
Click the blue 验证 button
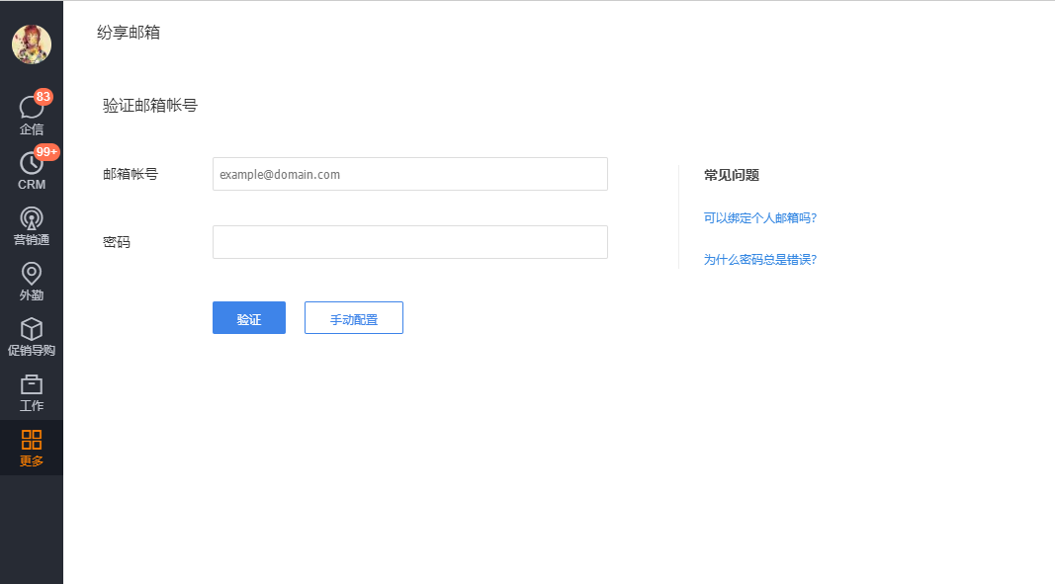point(249,317)
